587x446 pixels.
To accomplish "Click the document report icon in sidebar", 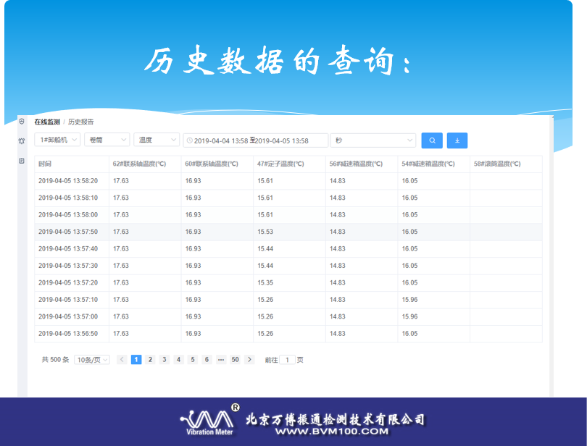I will pos(22,160).
